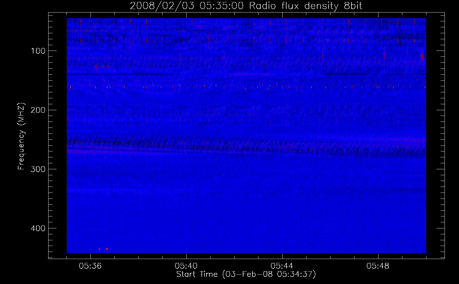Click the 05:36 time tick label
This screenshot has width=459, height=284.
coord(90,266)
